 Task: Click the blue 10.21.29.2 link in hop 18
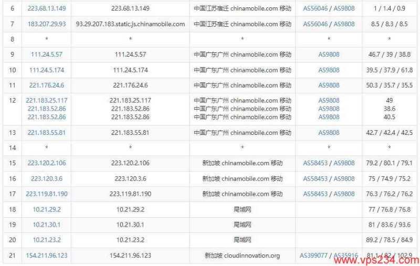(47, 209)
